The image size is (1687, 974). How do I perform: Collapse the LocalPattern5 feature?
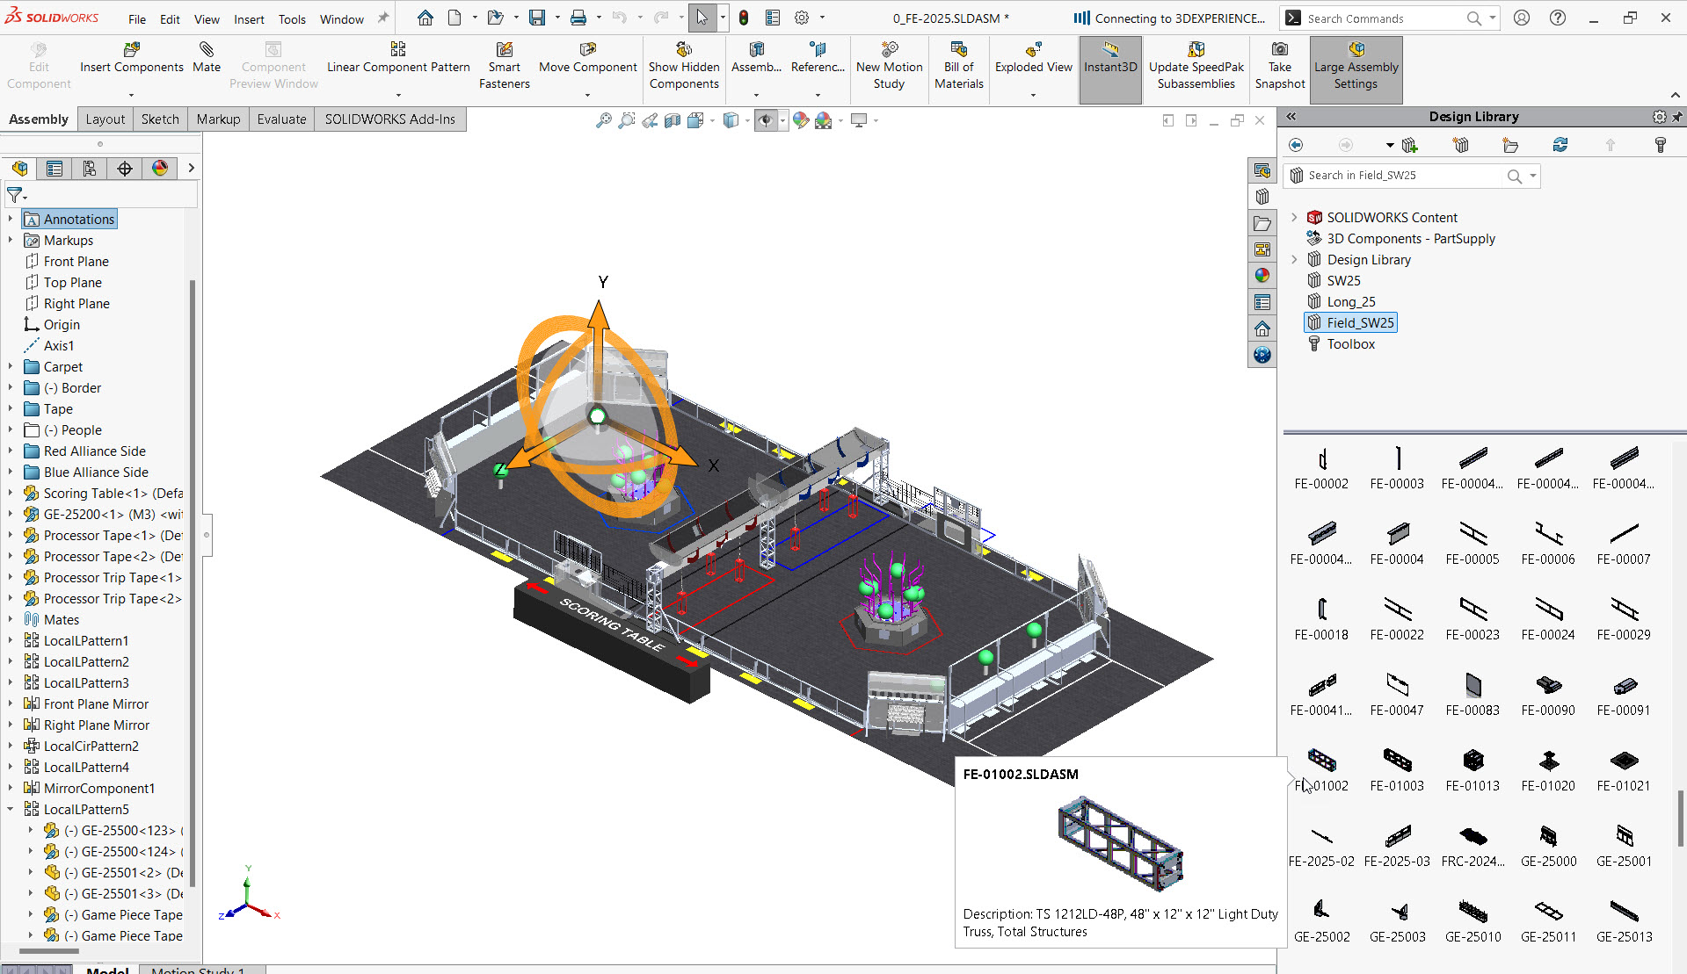coord(10,809)
